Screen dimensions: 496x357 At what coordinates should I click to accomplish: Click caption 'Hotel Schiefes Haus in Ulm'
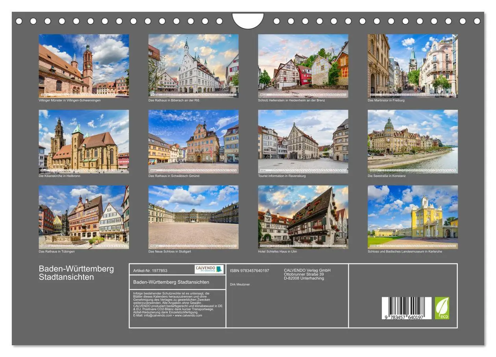[x=277, y=251]
